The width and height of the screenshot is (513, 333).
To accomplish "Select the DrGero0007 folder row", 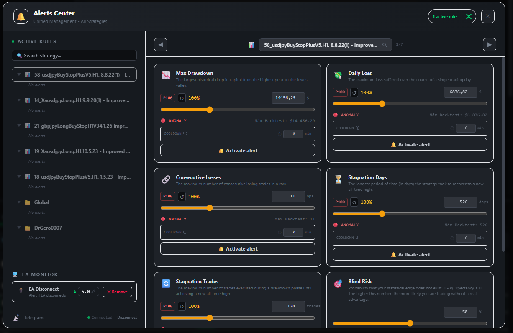I will tap(74, 228).
